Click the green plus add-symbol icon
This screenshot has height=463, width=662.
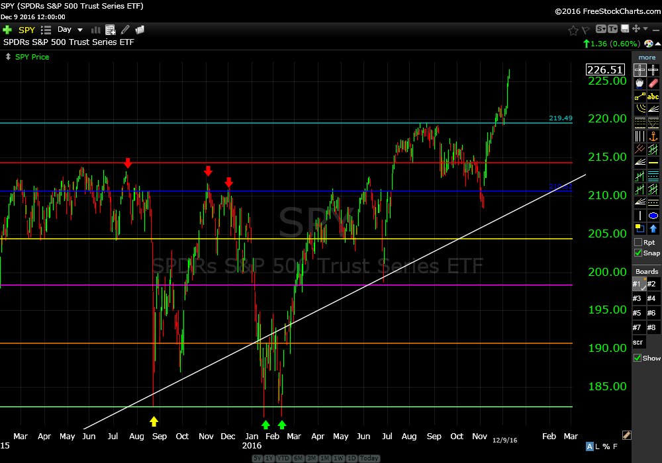pos(7,30)
